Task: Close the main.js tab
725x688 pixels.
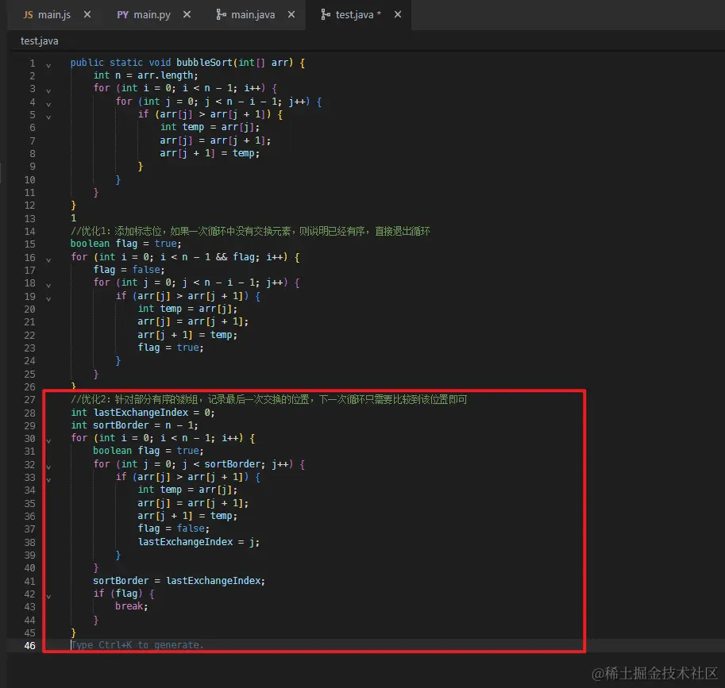Action: coord(87,15)
